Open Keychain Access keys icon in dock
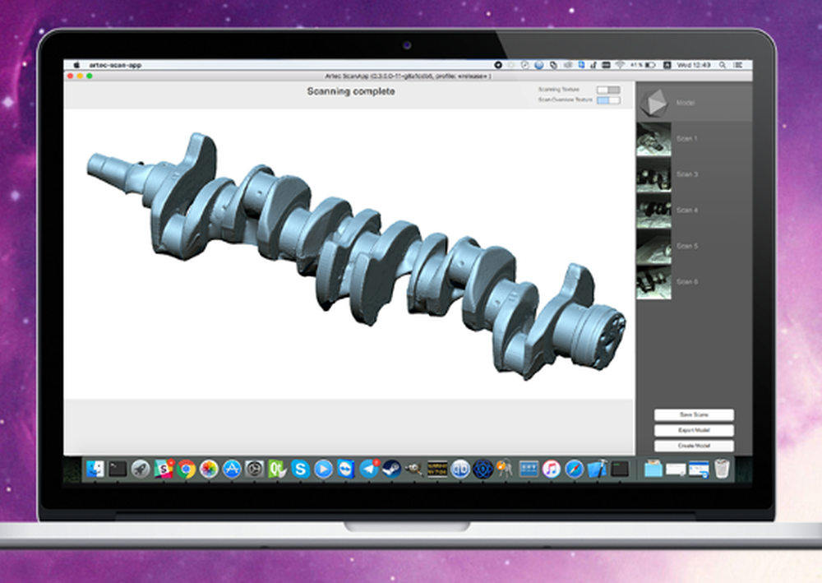This screenshot has height=583, width=822. click(505, 469)
